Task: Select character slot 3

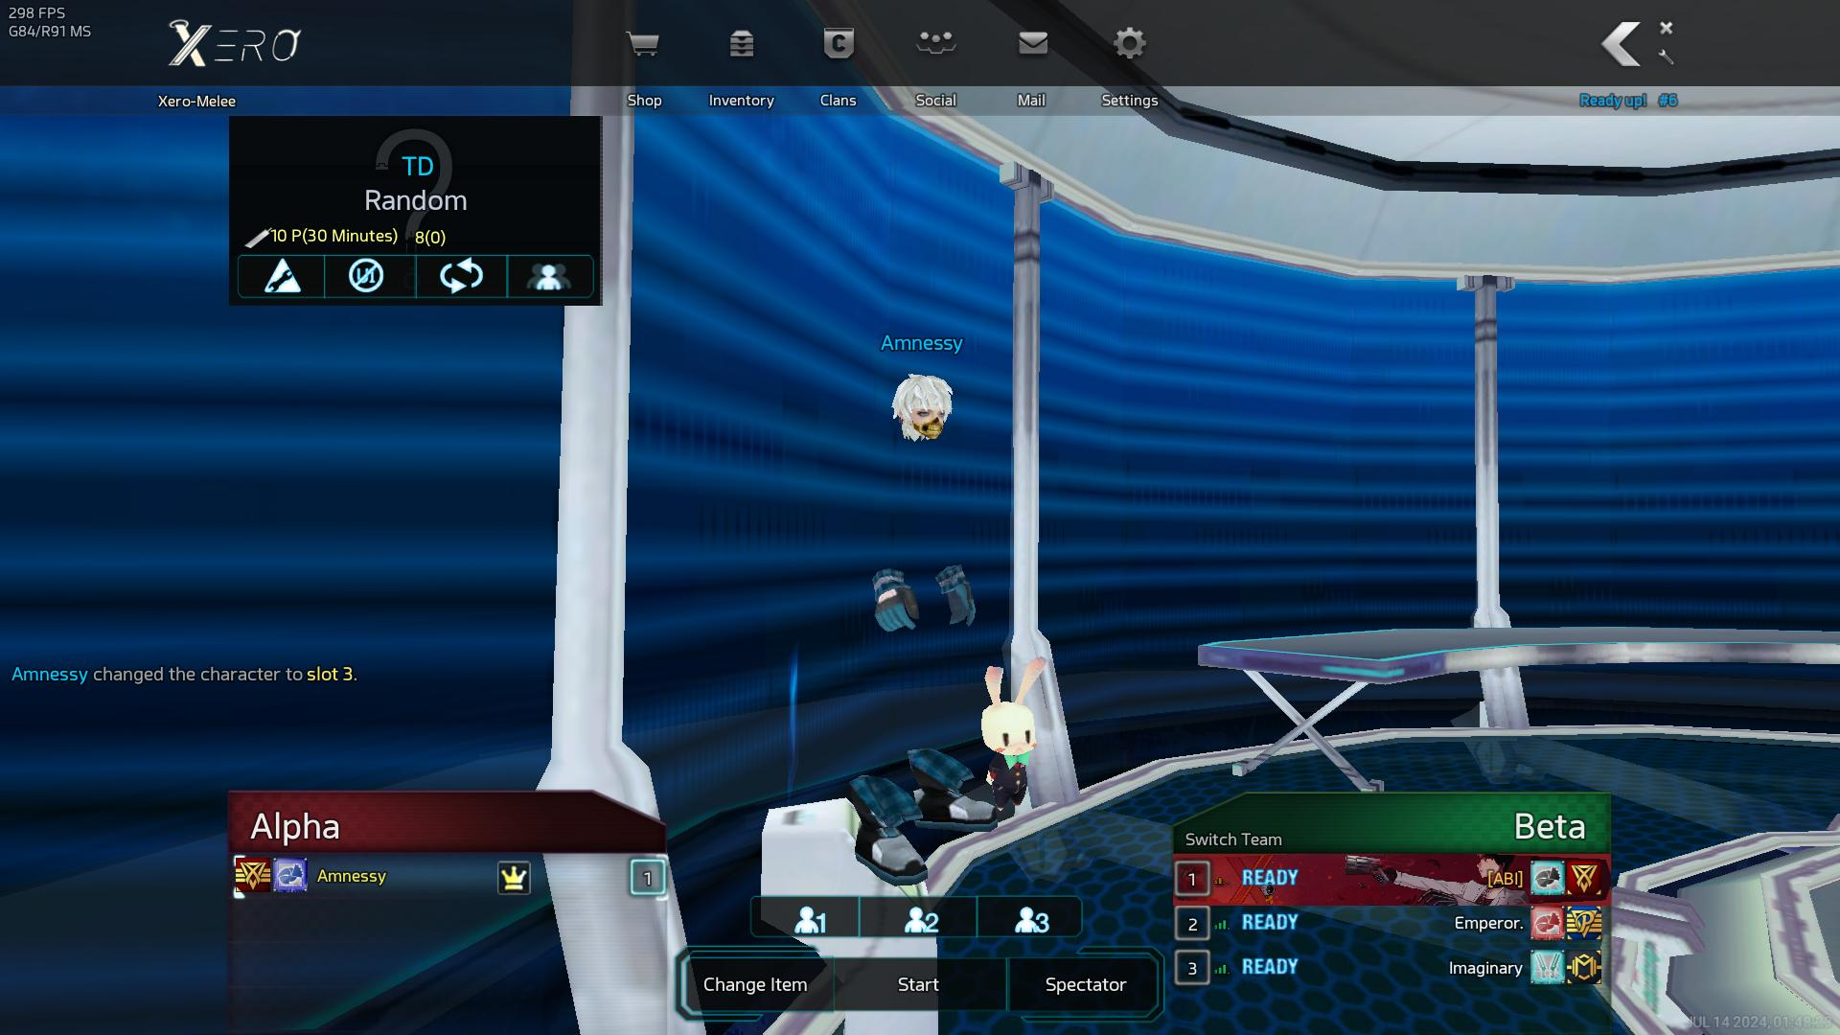Action: (x=1031, y=921)
